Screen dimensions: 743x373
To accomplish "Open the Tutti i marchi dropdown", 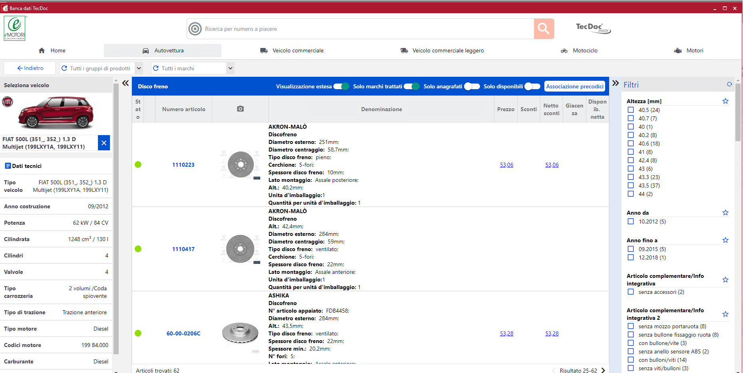I will 230,68.
